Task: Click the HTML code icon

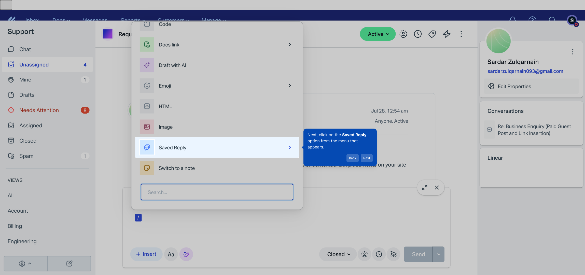Action: click(147, 106)
